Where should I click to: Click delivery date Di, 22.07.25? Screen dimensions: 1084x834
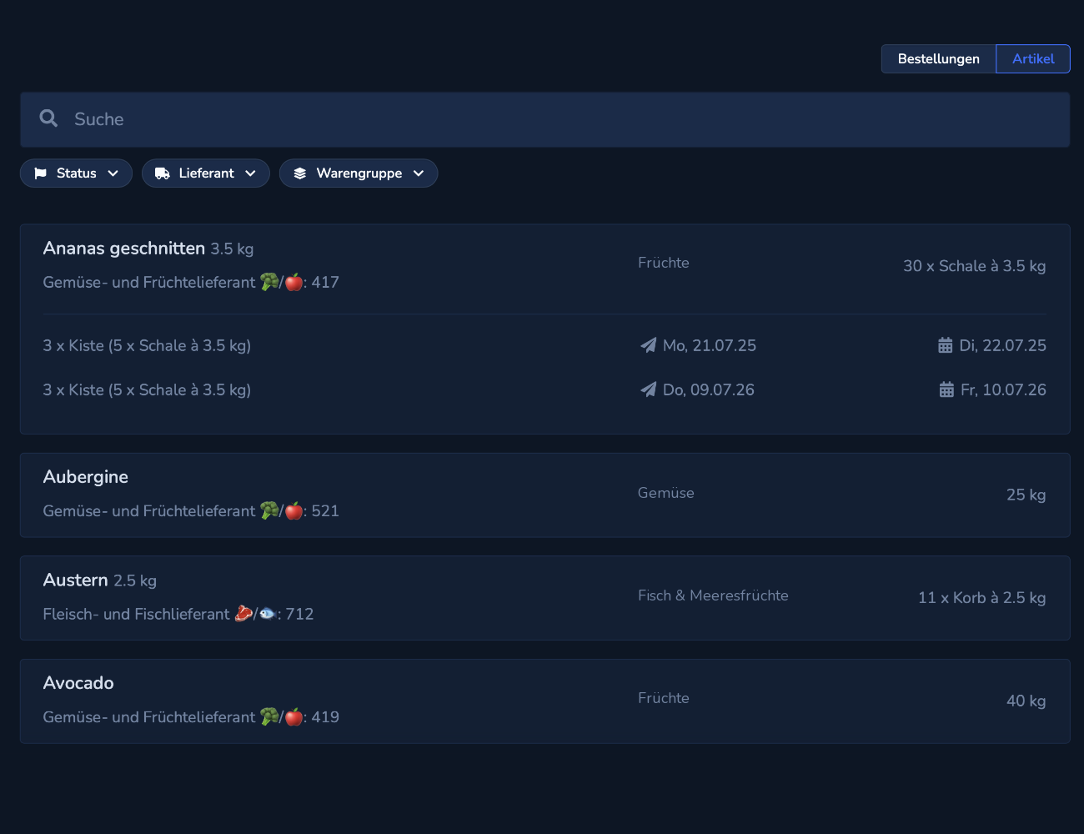[1002, 345]
